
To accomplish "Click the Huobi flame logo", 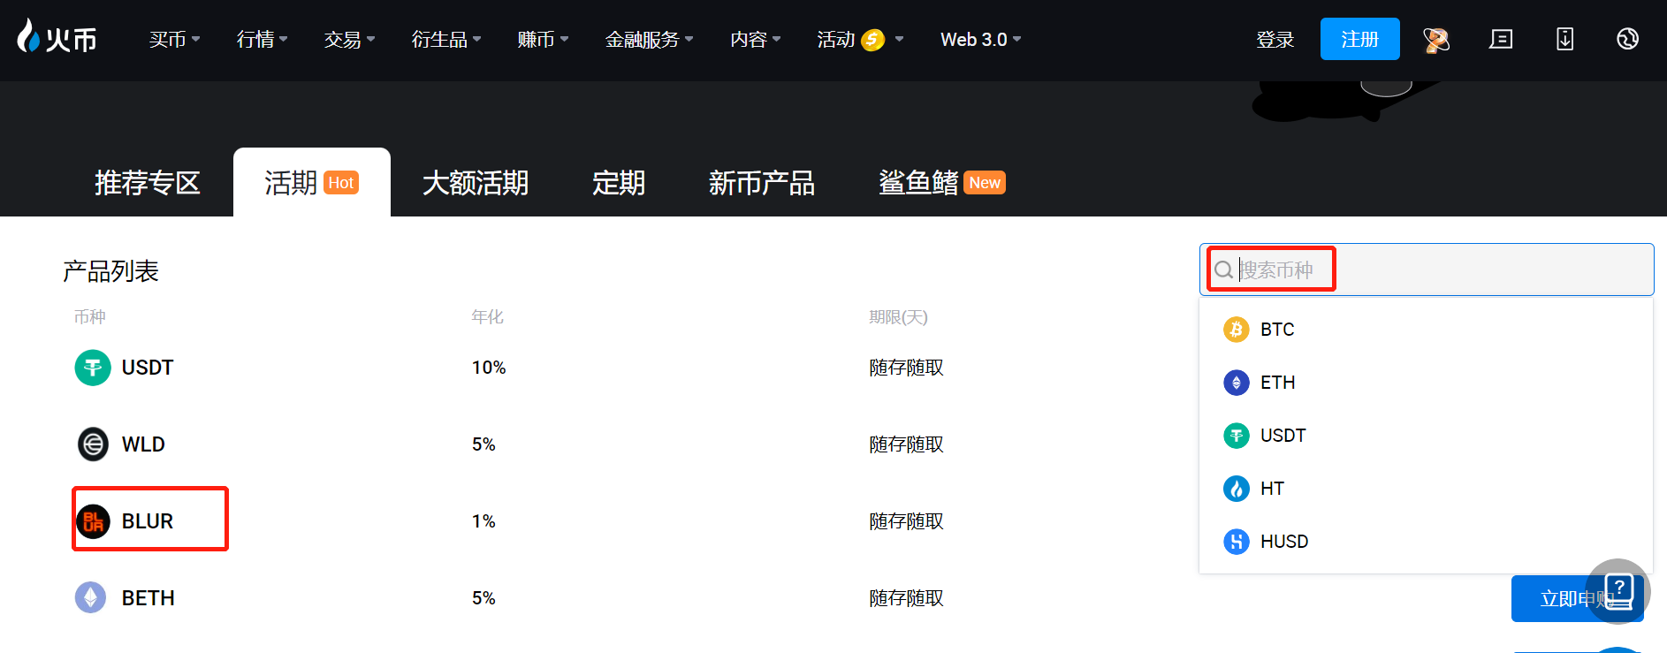I will pyautogui.click(x=57, y=37).
